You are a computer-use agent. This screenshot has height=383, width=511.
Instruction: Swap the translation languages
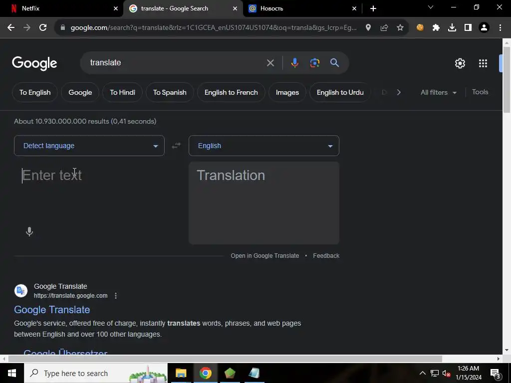click(x=176, y=146)
